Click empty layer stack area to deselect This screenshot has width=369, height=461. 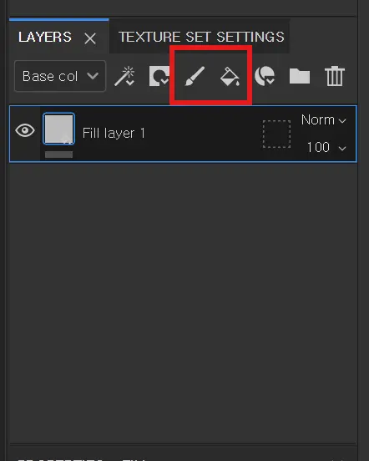(x=183, y=300)
